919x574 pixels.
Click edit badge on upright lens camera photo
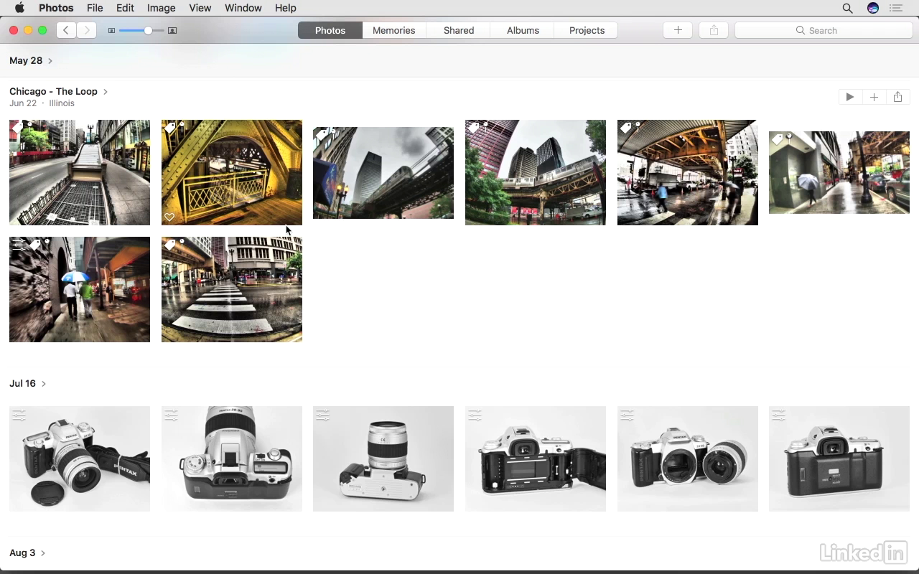[x=323, y=415]
